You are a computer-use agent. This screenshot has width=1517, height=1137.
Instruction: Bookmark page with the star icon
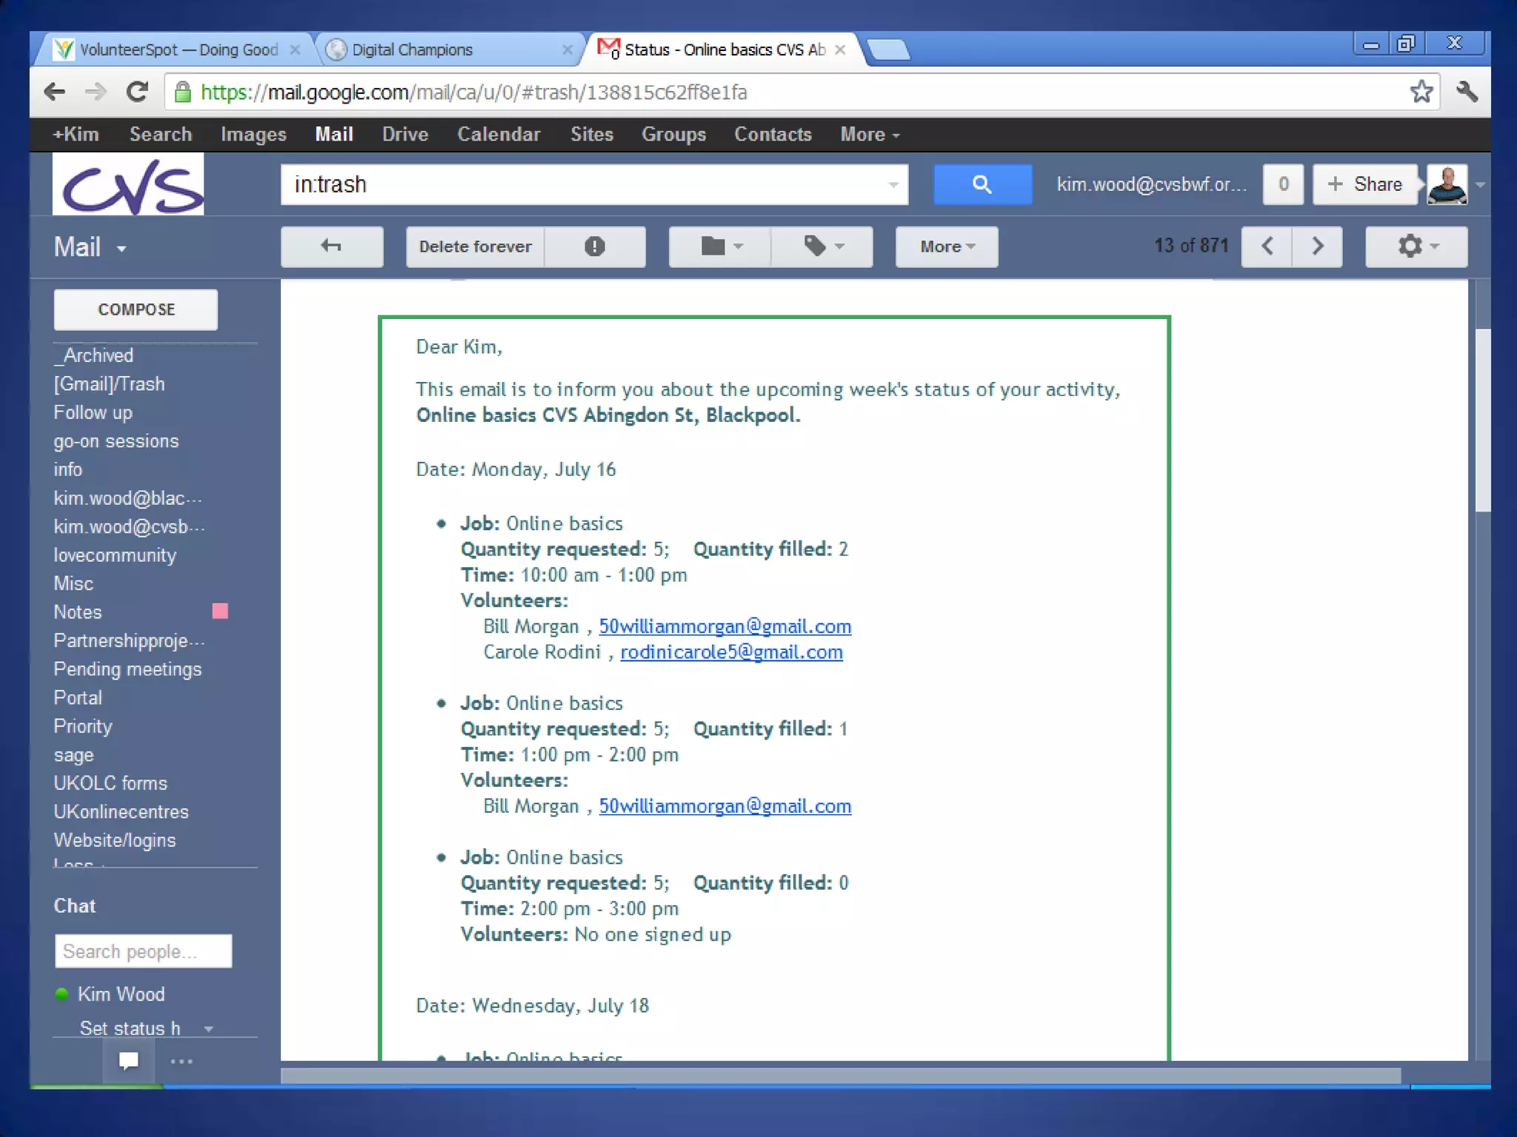click(x=1420, y=92)
